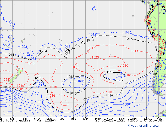Click the 1008 label inside the central closed low
Screen dimensions: 166x128
pos(81,81)
